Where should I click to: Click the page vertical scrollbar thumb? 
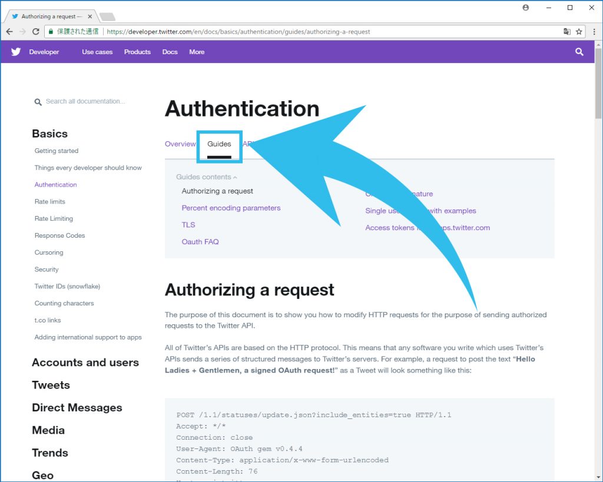click(598, 84)
